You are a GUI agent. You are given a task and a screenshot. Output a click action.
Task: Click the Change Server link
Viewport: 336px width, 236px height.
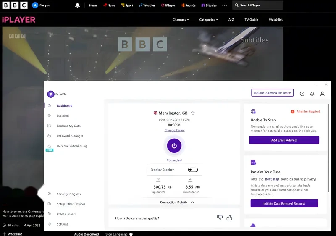[174, 131]
